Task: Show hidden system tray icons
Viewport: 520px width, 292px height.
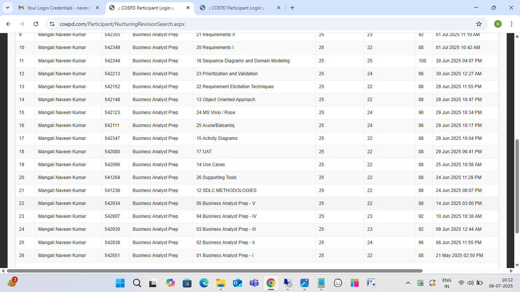Action: pos(408,283)
